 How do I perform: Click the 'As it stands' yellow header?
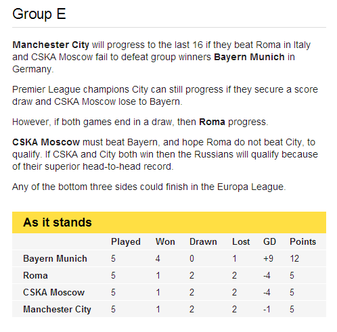[169, 222]
